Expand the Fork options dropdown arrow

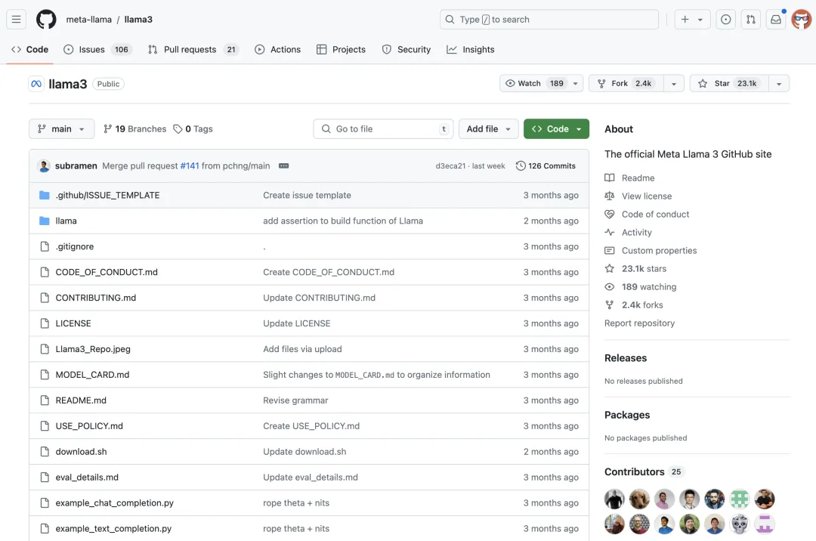[674, 83]
